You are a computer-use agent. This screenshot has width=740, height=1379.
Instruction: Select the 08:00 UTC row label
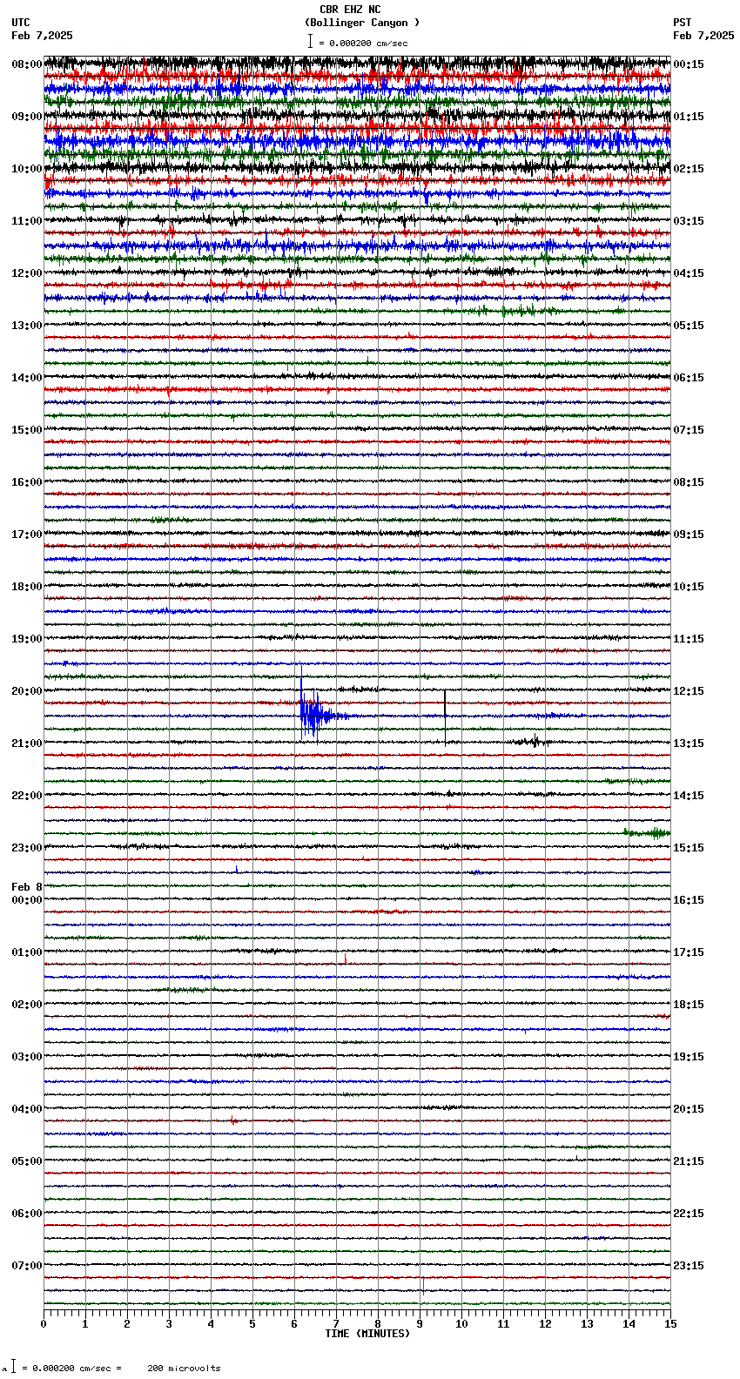[26, 64]
